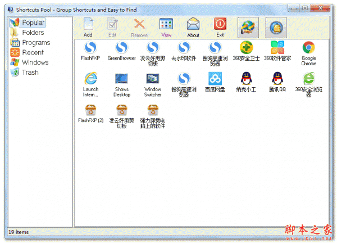Click the Remove toolbar button
337x243 pixels.
(139, 28)
